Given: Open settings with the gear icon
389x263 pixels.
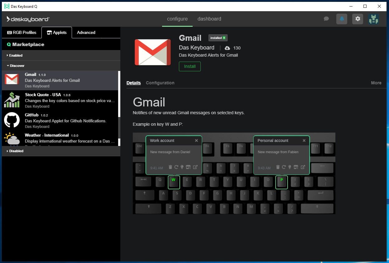Looking at the screenshot, I should pos(358,19).
